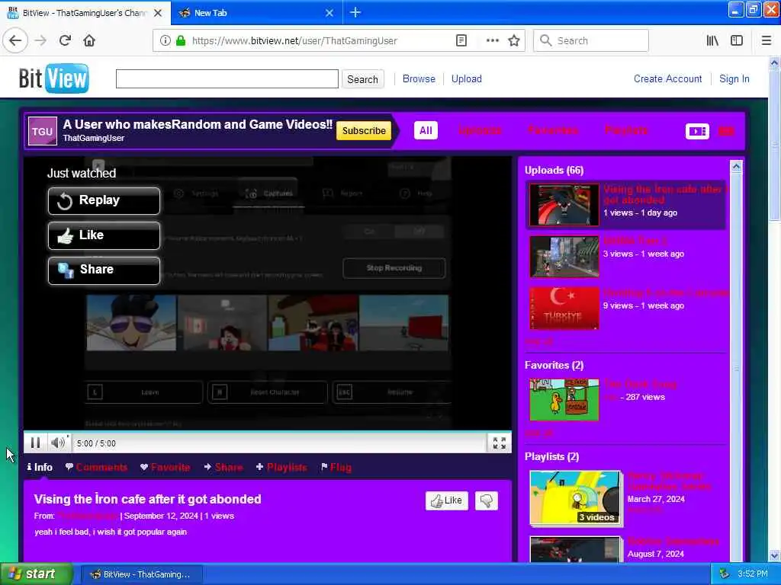Click the TGU channel avatar
Viewport: 781px width, 585px height.
pyautogui.click(x=43, y=131)
